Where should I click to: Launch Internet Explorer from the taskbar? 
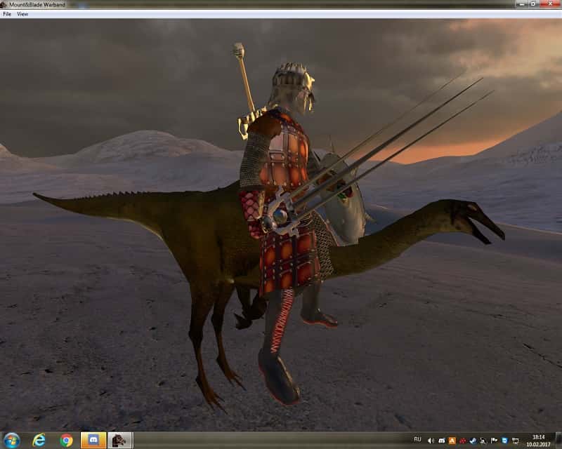pos(39,440)
